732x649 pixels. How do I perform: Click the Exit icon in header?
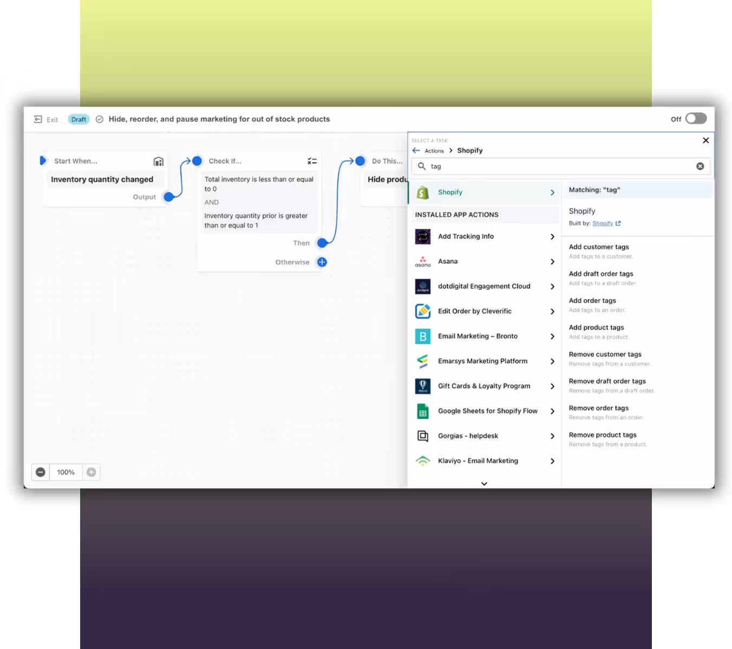coord(38,120)
